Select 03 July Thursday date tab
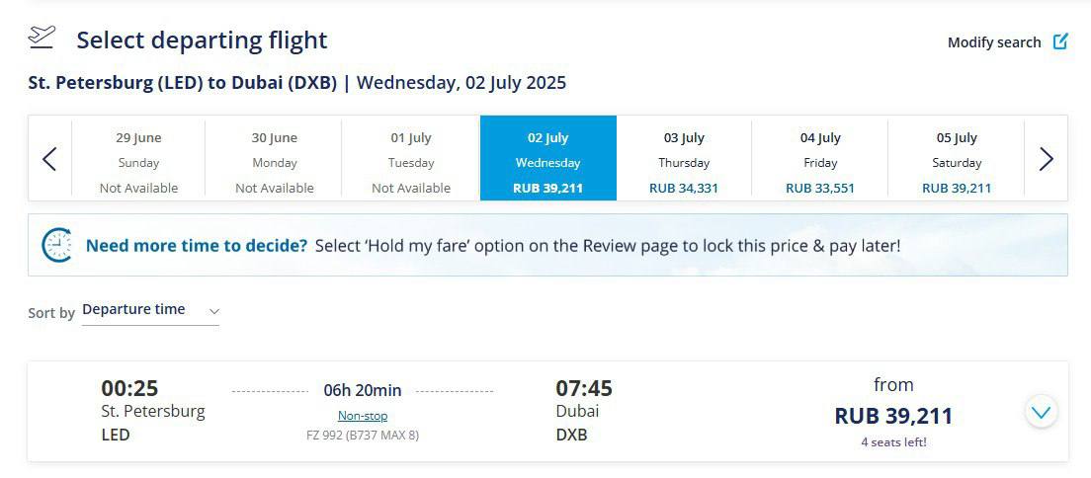1091x478 pixels. coord(684,159)
